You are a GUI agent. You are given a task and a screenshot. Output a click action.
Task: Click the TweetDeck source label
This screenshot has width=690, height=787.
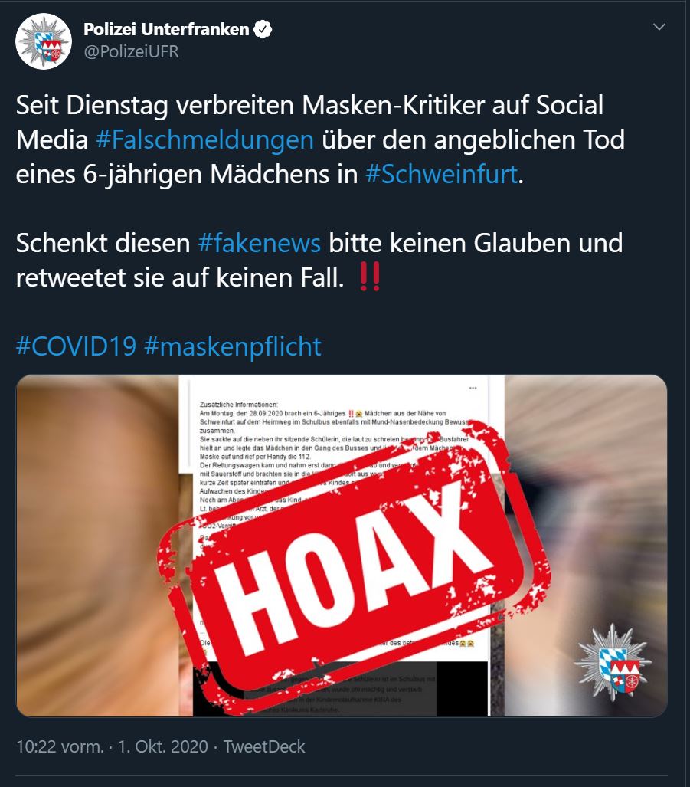[x=263, y=746]
